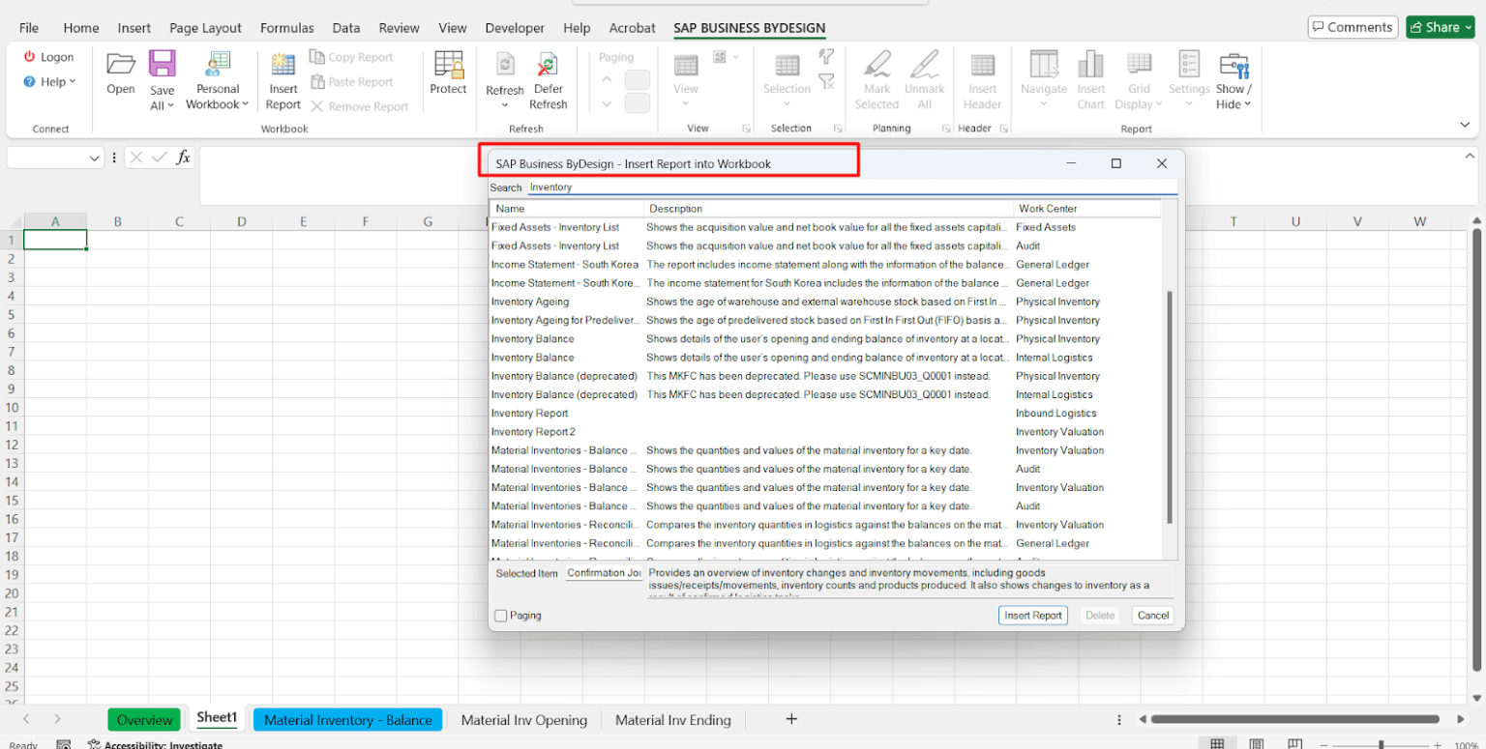Collapse the ribbon with the chevron

pos(1465,125)
